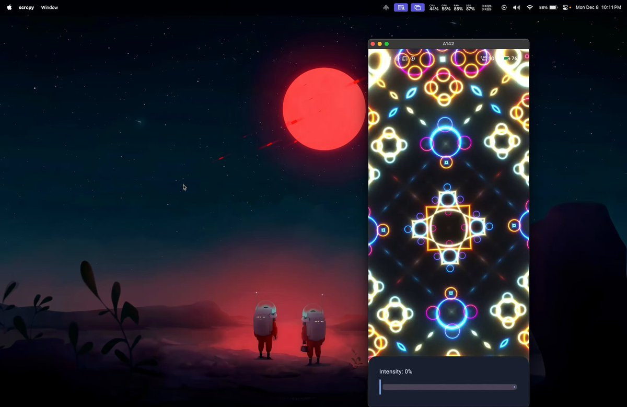This screenshot has height=407, width=627.
Task: Tap the circled status icon in phone status bar
Action: coord(412,59)
